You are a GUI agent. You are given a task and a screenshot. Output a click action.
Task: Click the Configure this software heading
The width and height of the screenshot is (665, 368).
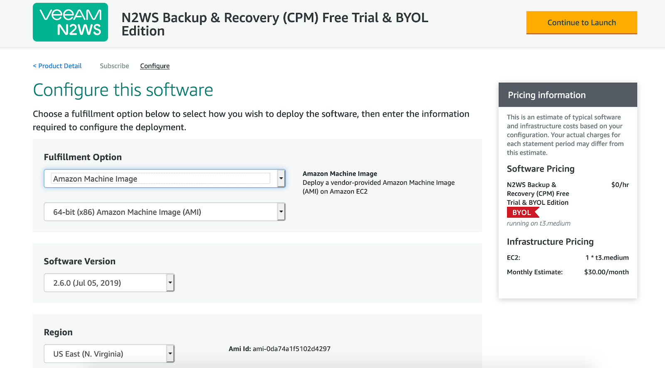pos(123,90)
